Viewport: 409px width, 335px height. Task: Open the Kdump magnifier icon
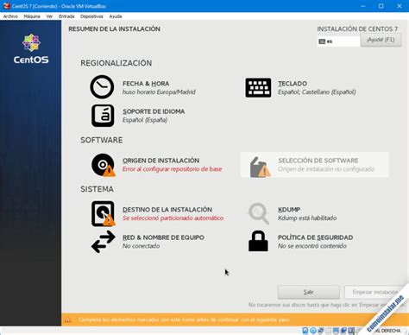pos(259,213)
